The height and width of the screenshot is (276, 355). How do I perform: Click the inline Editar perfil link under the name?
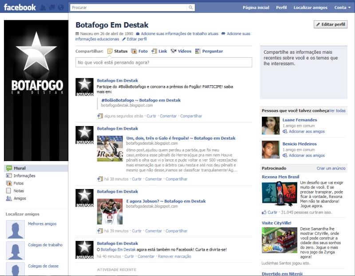(x=137, y=39)
